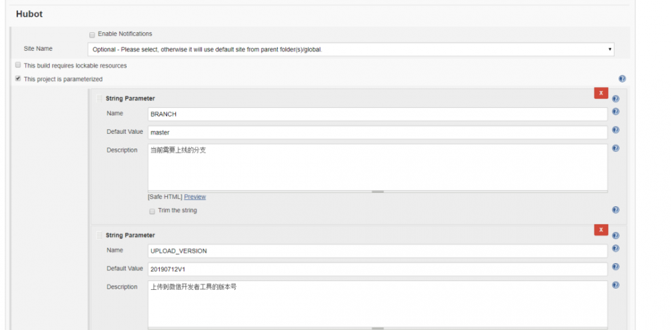This screenshot has width=671, height=330.
Task: Open help for 'This project is parameterized'
Action: click(x=622, y=79)
